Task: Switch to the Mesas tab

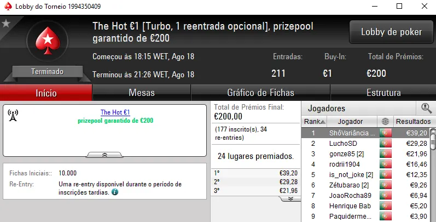Action: coord(141,93)
